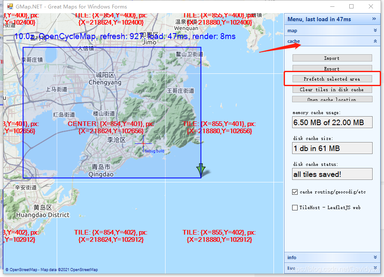Click the OpenStreetMap copyright text
The image size is (384, 277).
52,270
